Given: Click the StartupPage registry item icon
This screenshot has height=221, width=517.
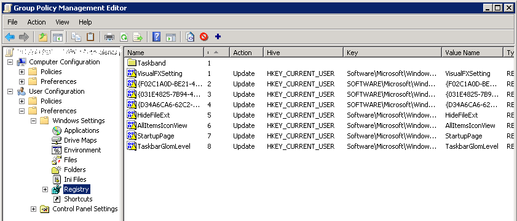Looking at the screenshot, I should click(132, 136).
